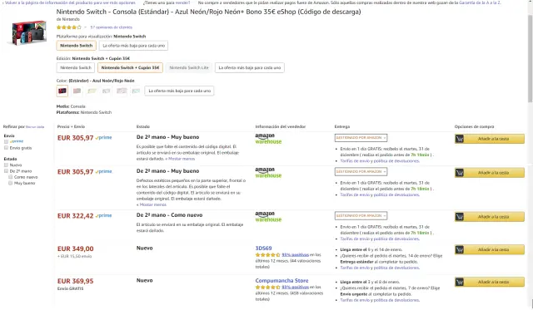Choose color 'La oferta más baja para cada uno'
The image size is (533, 310).
point(180,91)
